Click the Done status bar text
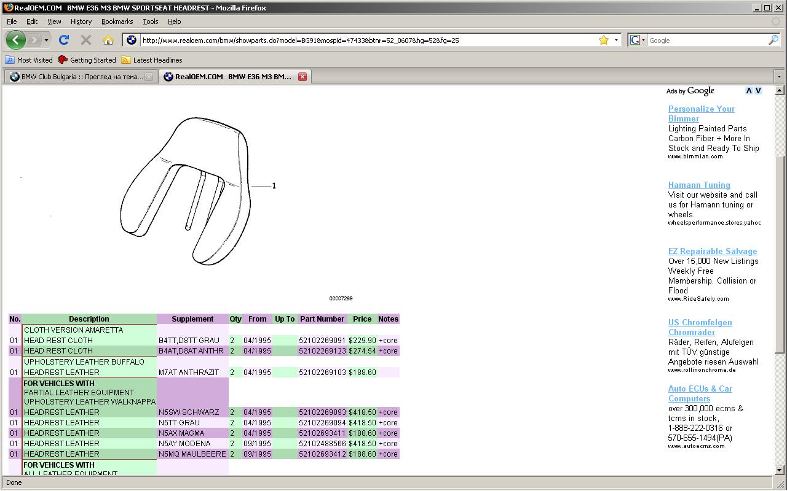787x491 pixels. (x=14, y=482)
